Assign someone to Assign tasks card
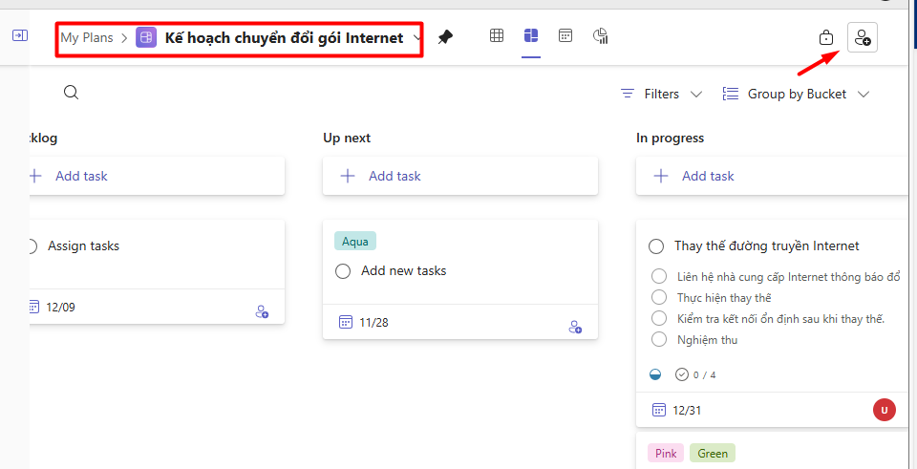Screen dimensions: 917x469 pyautogui.click(x=262, y=311)
